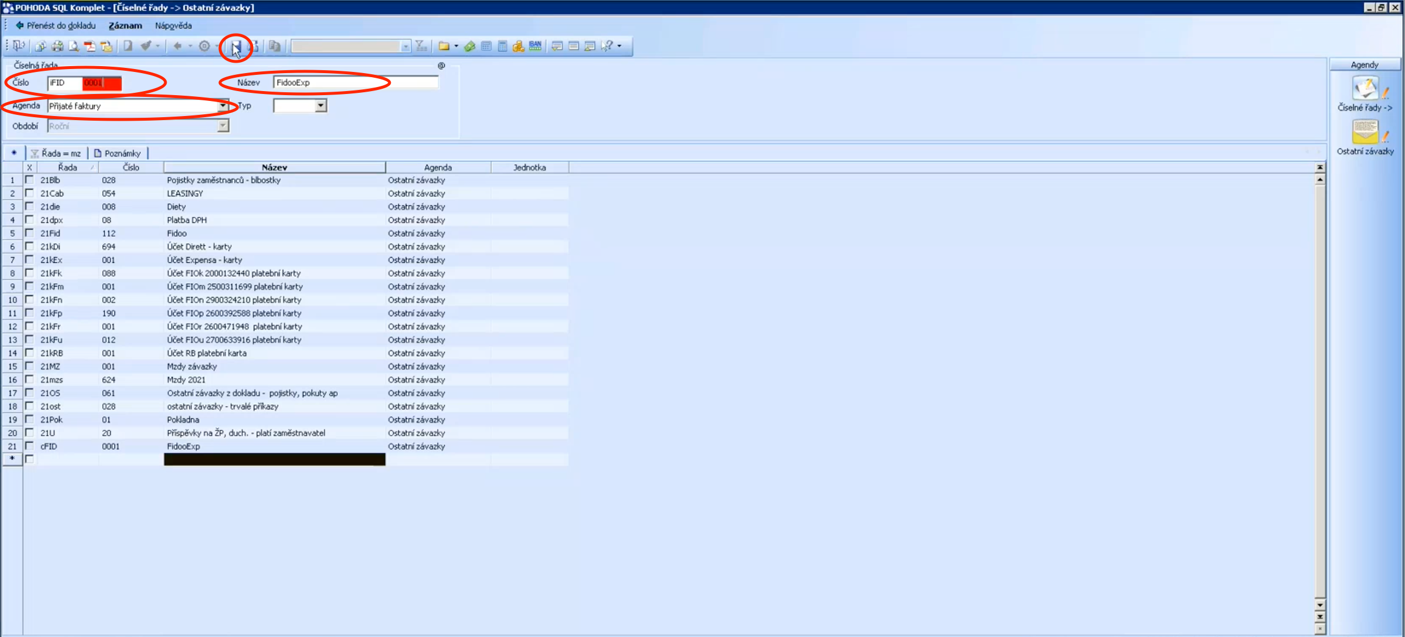
Task: Click the checkmark tool icon
Action: coord(146,46)
